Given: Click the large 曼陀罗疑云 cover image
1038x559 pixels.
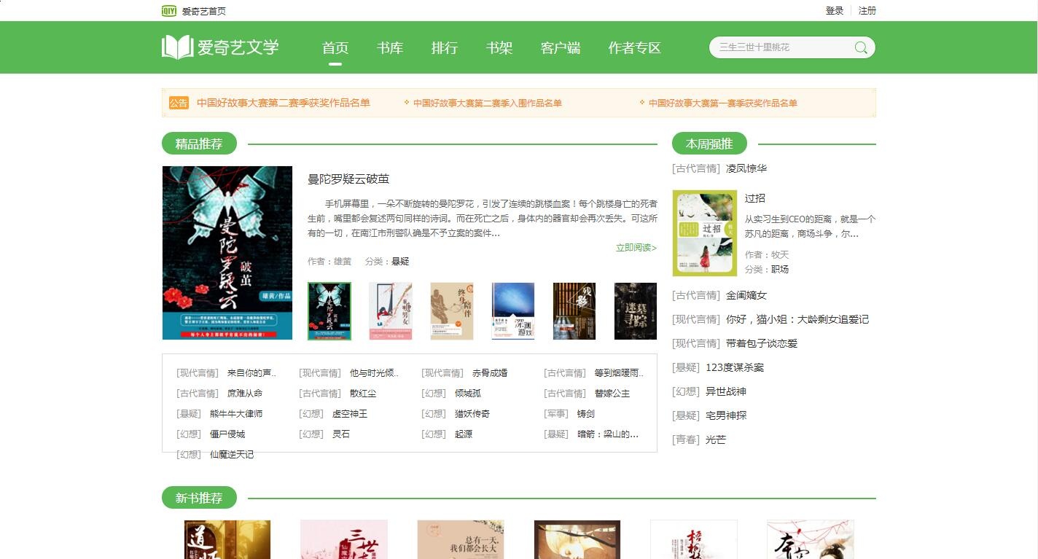Looking at the screenshot, I should click(227, 253).
